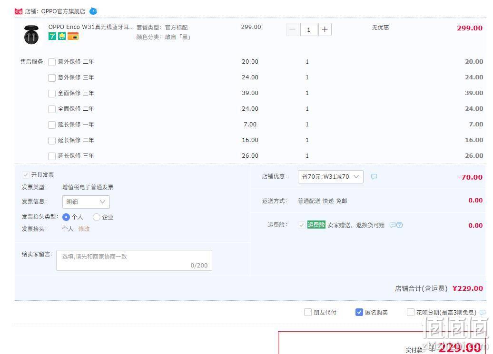
Task: Click the Tmall logo icon beside store name
Action: [19, 11]
